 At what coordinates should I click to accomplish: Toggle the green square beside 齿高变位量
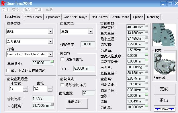coord(147,60)
